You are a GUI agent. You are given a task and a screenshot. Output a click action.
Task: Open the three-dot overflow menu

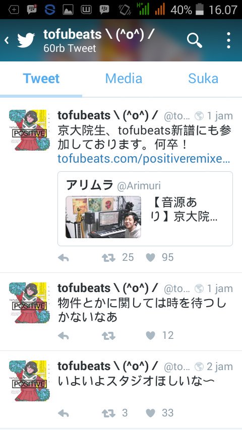click(228, 41)
